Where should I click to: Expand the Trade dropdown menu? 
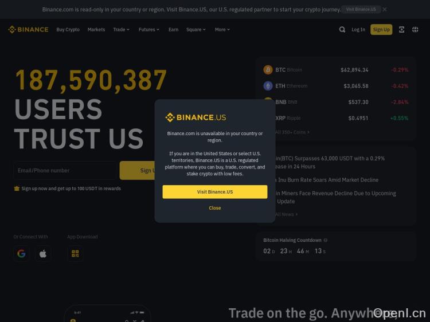(121, 29)
